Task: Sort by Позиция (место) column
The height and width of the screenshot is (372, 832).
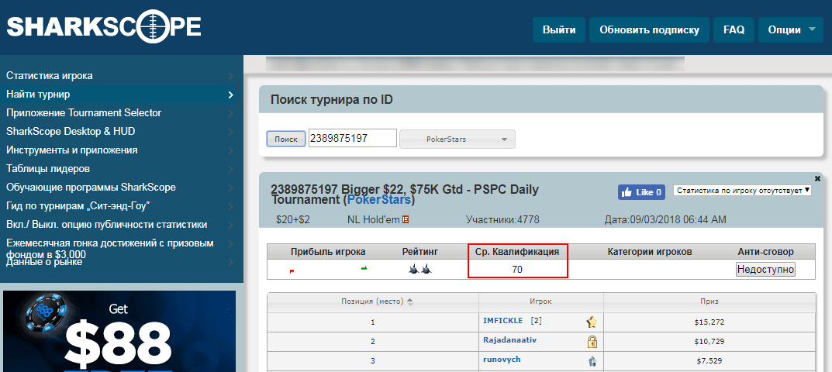Action: click(x=372, y=301)
